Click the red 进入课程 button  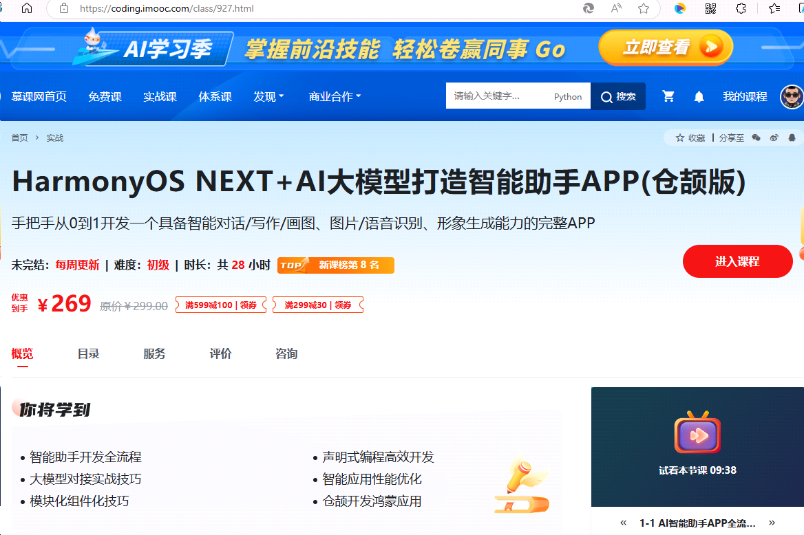[x=737, y=261]
